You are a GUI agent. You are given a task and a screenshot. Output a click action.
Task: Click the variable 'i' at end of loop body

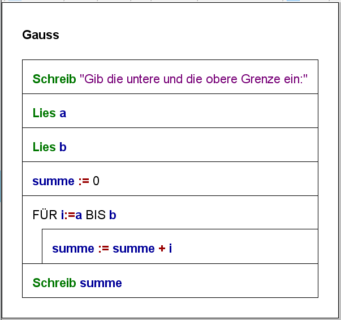[171, 248]
